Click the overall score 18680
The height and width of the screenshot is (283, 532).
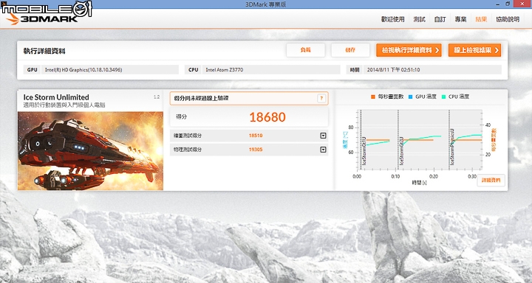(x=267, y=117)
